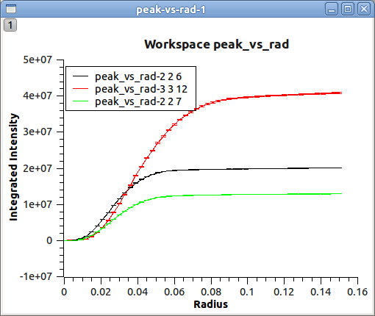Click the -1e+07 y-axis tick label
This screenshot has height=316, width=375.
coord(36,276)
